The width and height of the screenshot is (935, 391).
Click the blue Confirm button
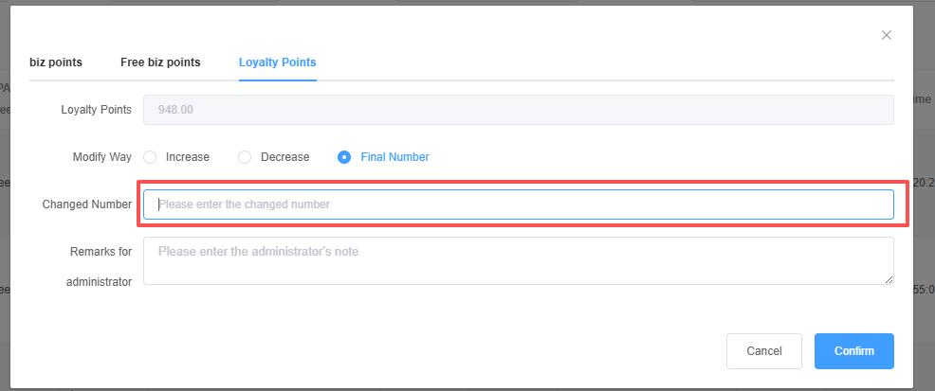[x=853, y=351]
